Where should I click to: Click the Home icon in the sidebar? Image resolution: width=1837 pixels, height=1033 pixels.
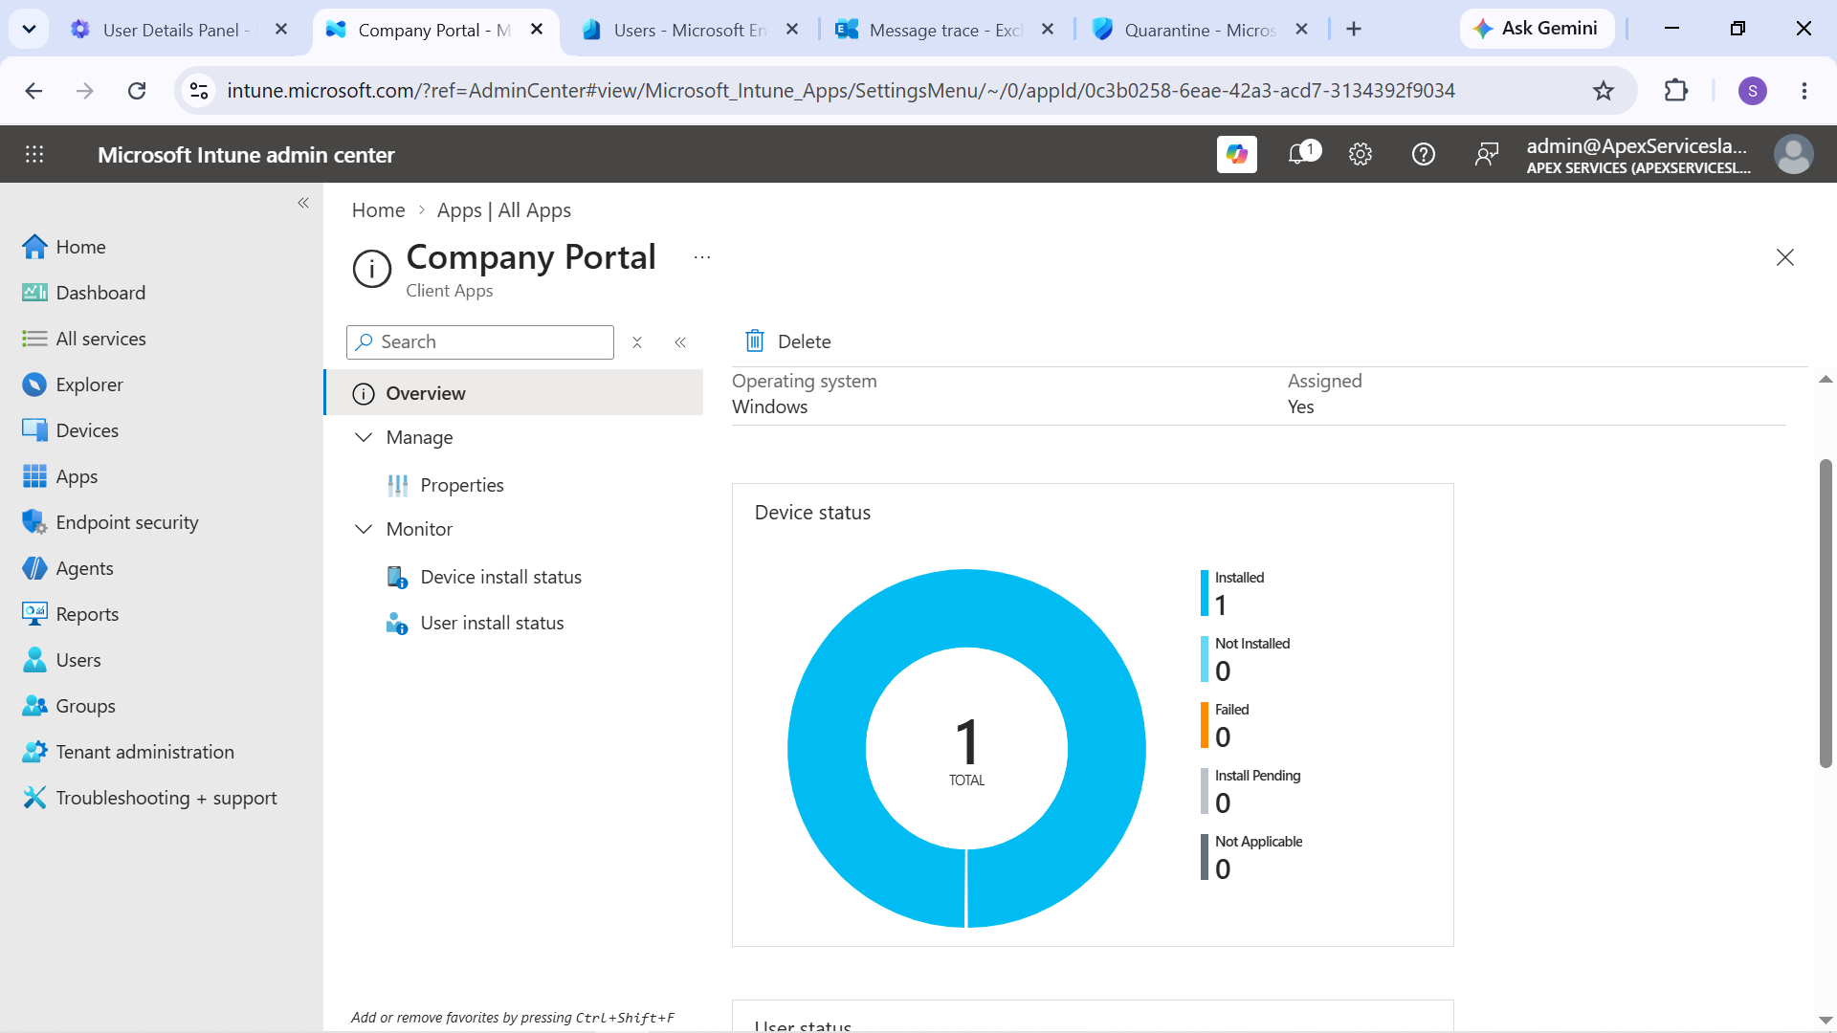[x=34, y=247]
